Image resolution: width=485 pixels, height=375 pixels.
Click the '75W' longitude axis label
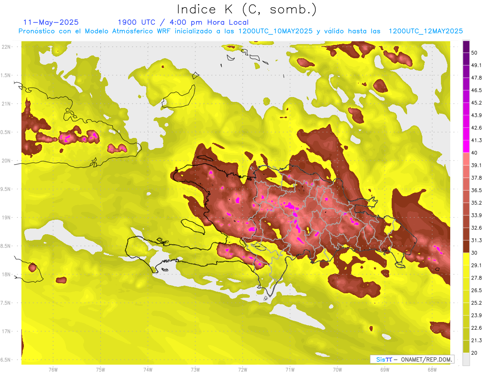coord(101,370)
